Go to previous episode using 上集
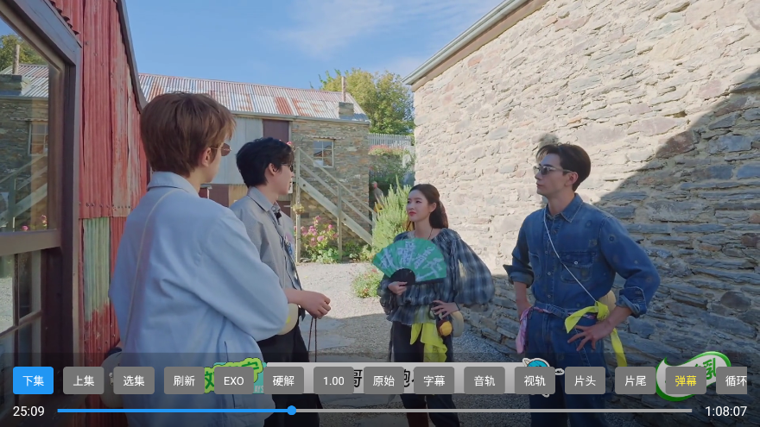The image size is (760, 427). tap(84, 380)
